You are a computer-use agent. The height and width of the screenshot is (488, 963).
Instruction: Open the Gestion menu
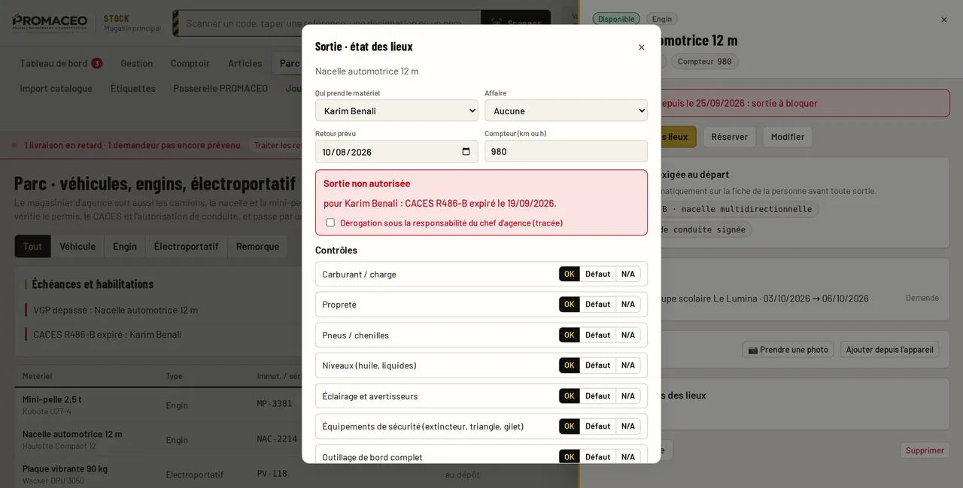(x=137, y=63)
